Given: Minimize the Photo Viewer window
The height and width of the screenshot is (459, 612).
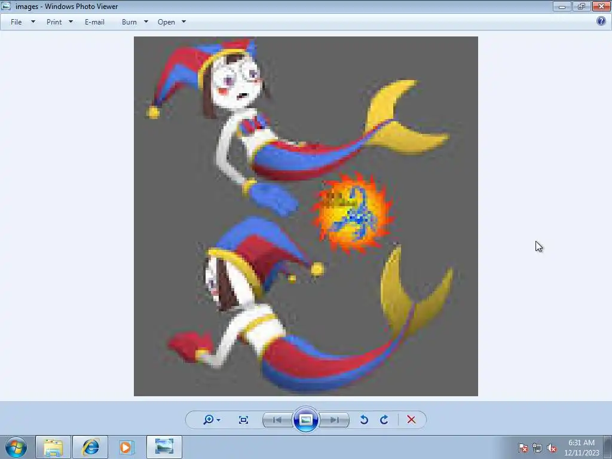Looking at the screenshot, I should (562, 6).
